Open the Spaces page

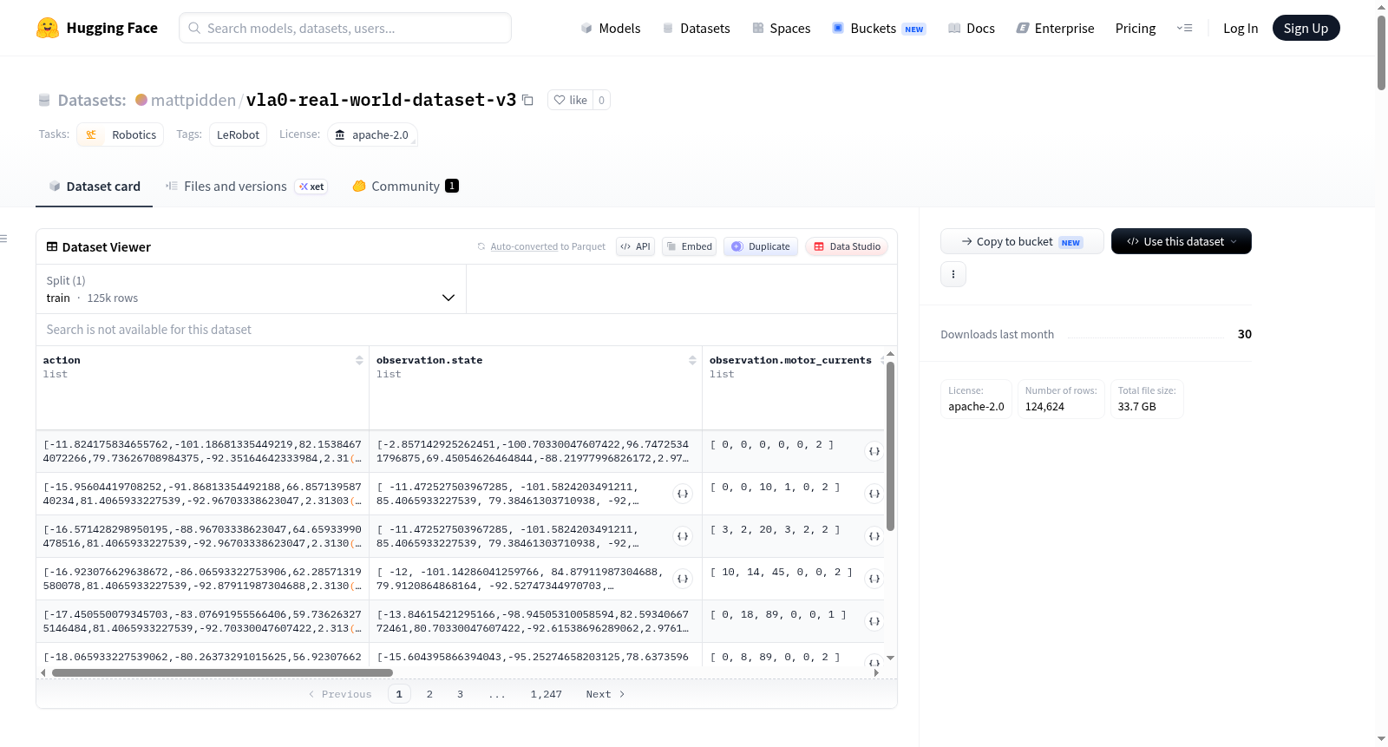[781, 28]
